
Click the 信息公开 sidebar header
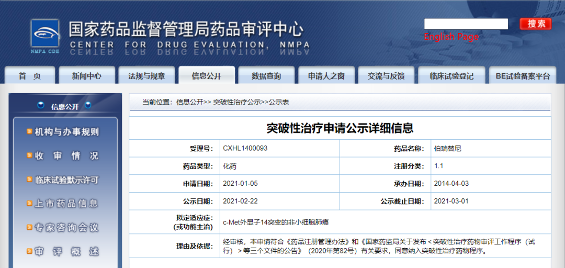(65, 106)
